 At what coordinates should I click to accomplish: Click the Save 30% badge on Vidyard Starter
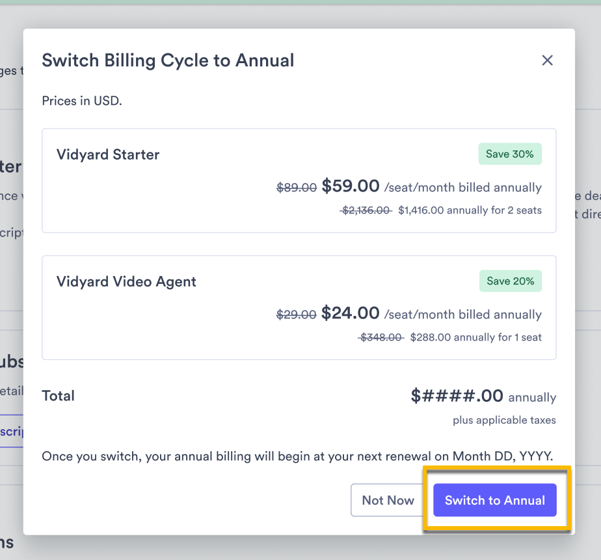510,154
